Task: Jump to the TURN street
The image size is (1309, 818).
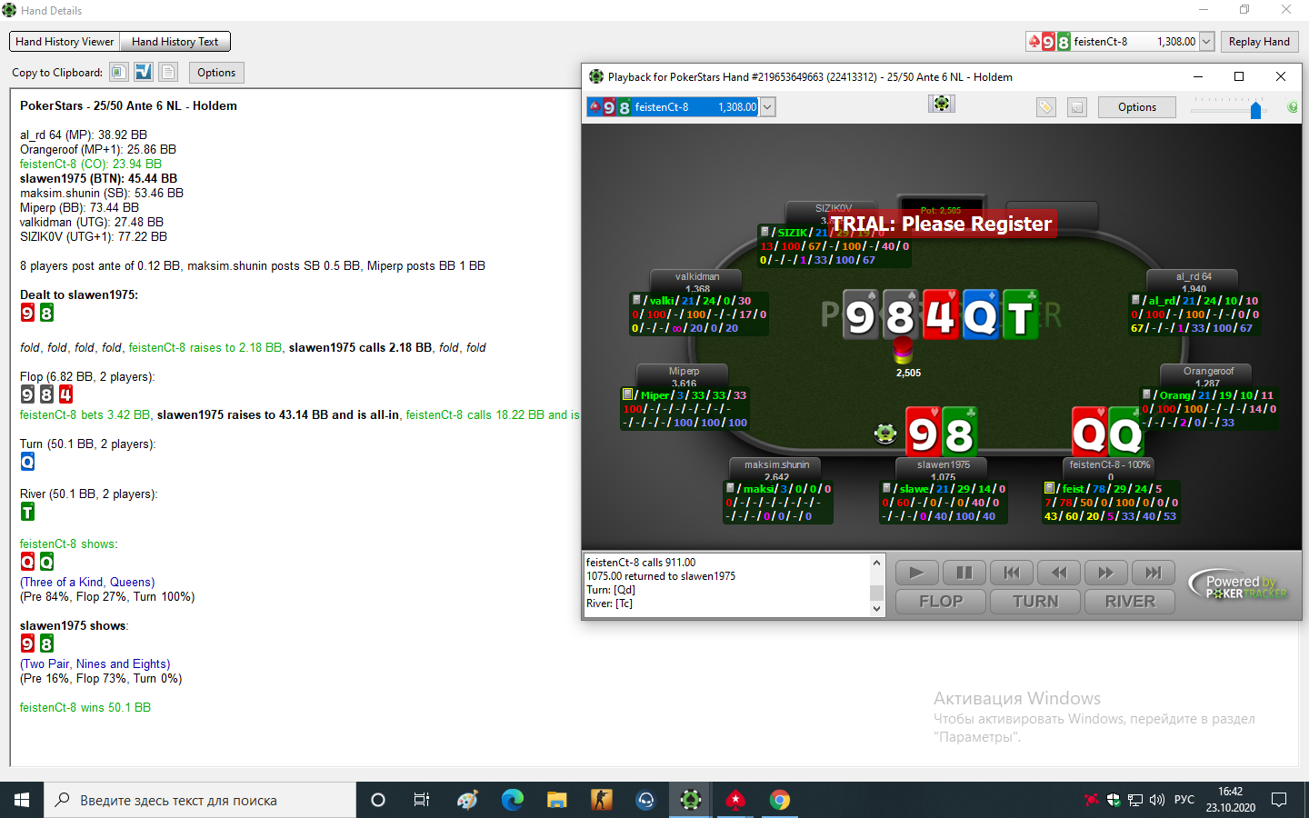Action: pyautogui.click(x=1035, y=602)
